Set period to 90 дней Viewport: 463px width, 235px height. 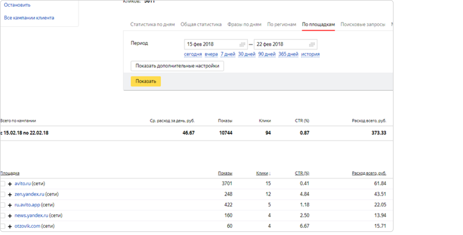pyautogui.click(x=267, y=54)
